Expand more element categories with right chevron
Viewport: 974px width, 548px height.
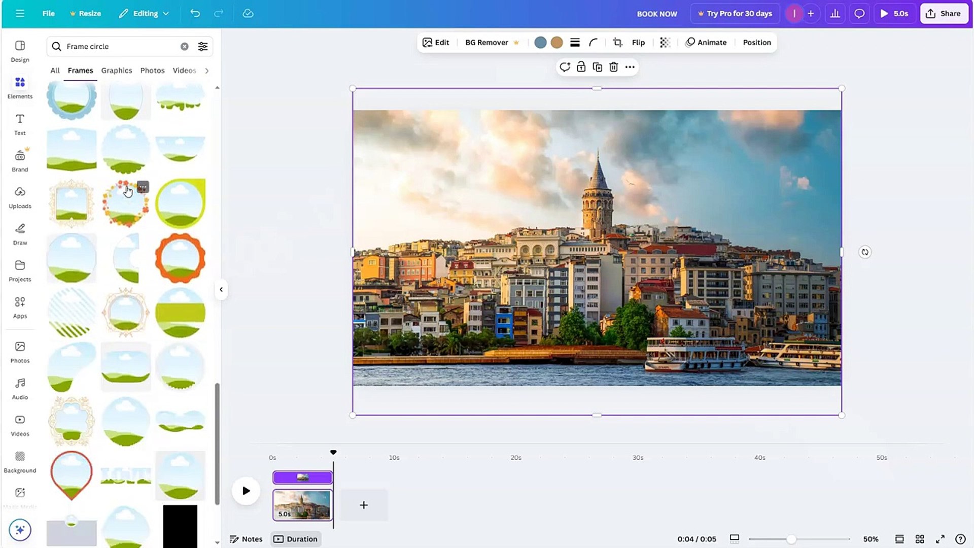(x=206, y=71)
